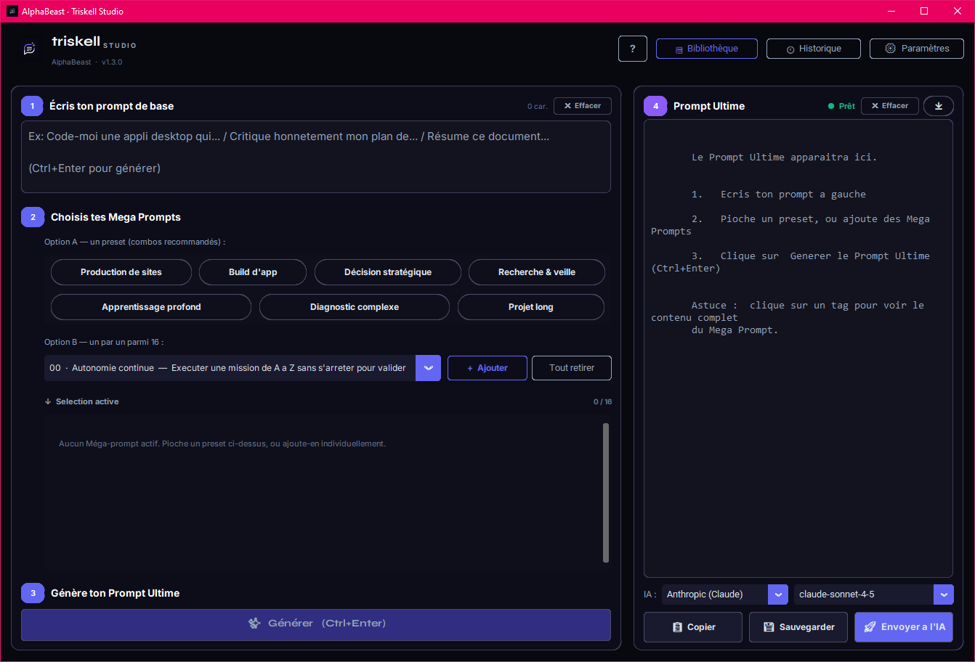This screenshot has height=662, width=975.
Task: Click the step 1 number badge
Action: [x=32, y=106]
